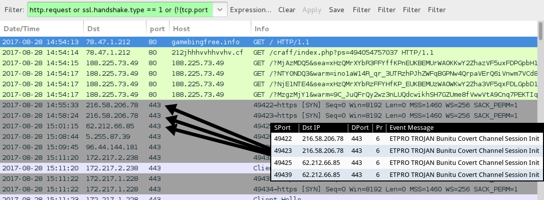Select the 14:55:33 SYN packet to 216.58.206.78
The image size is (544, 200).
269,105
